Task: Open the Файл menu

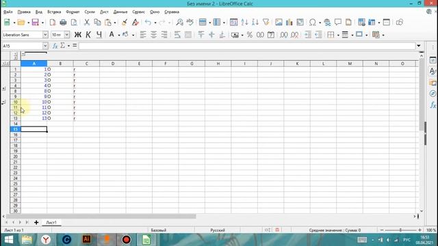Action: pyautogui.click(x=8, y=12)
